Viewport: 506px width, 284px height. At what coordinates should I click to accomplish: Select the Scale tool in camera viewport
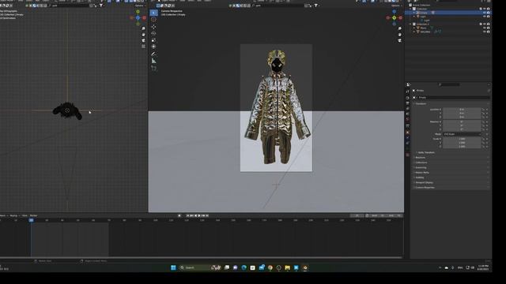click(153, 40)
